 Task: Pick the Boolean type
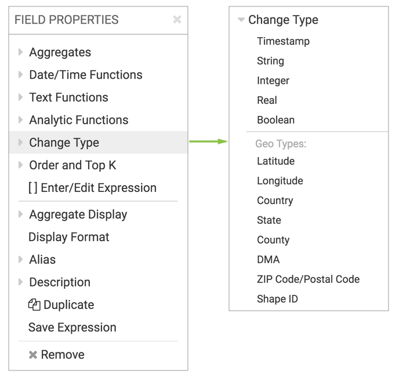[x=275, y=120]
